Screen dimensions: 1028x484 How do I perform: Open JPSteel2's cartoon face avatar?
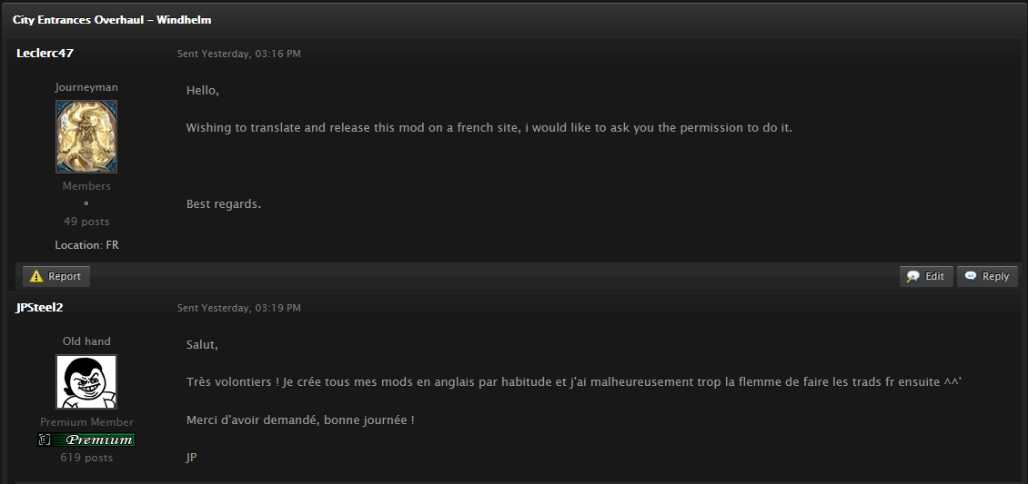86,381
